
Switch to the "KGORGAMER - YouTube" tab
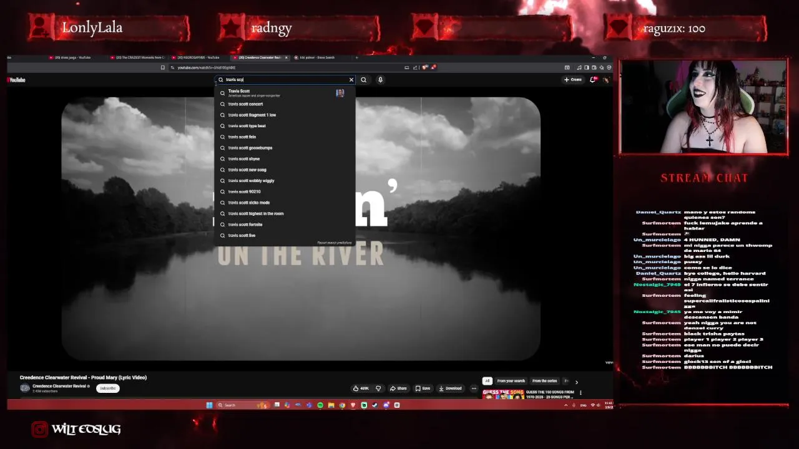click(x=199, y=57)
